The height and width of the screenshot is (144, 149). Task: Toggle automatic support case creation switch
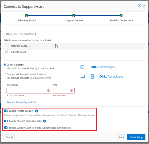6,128
